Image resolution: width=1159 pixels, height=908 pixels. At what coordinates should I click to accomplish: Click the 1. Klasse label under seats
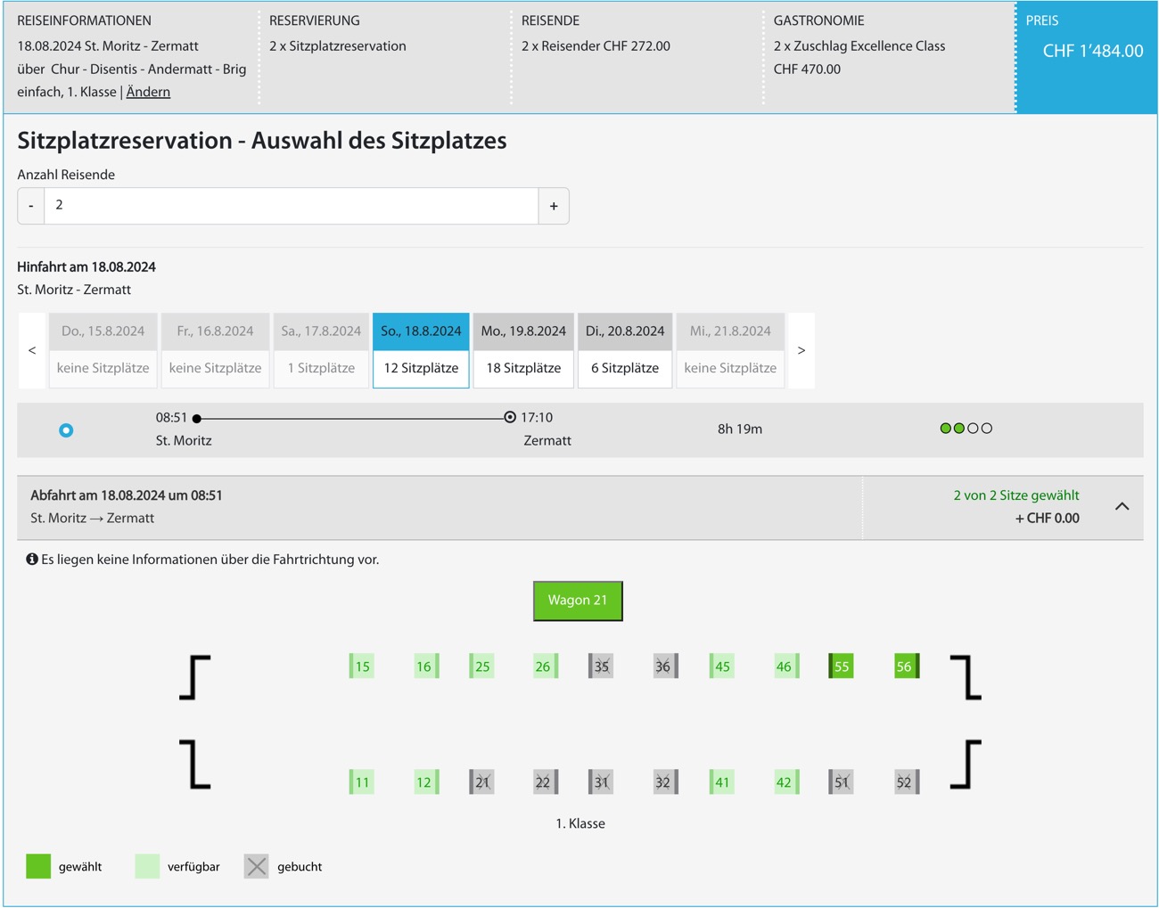click(580, 823)
